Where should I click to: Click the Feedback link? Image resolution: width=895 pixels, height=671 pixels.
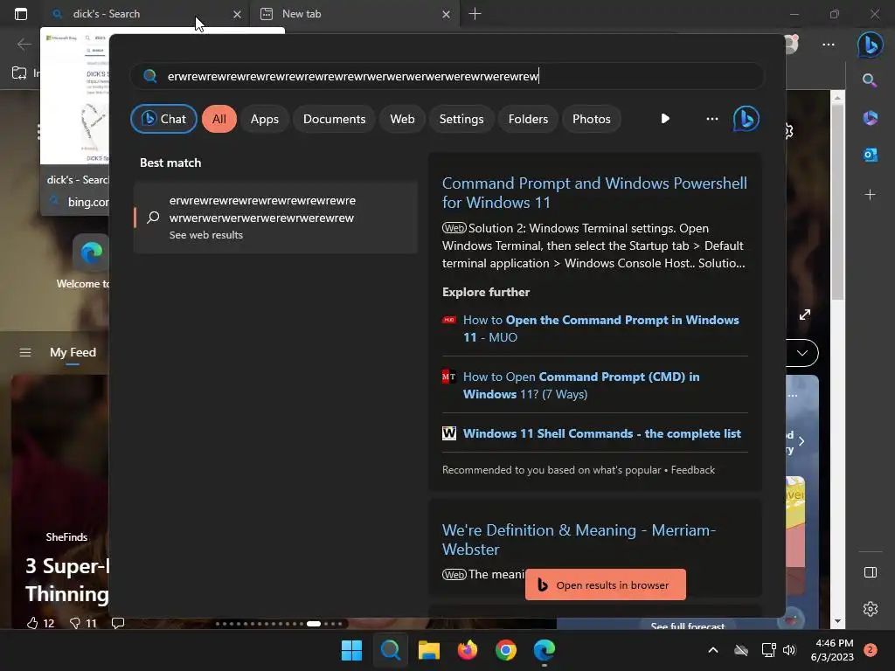(x=692, y=470)
